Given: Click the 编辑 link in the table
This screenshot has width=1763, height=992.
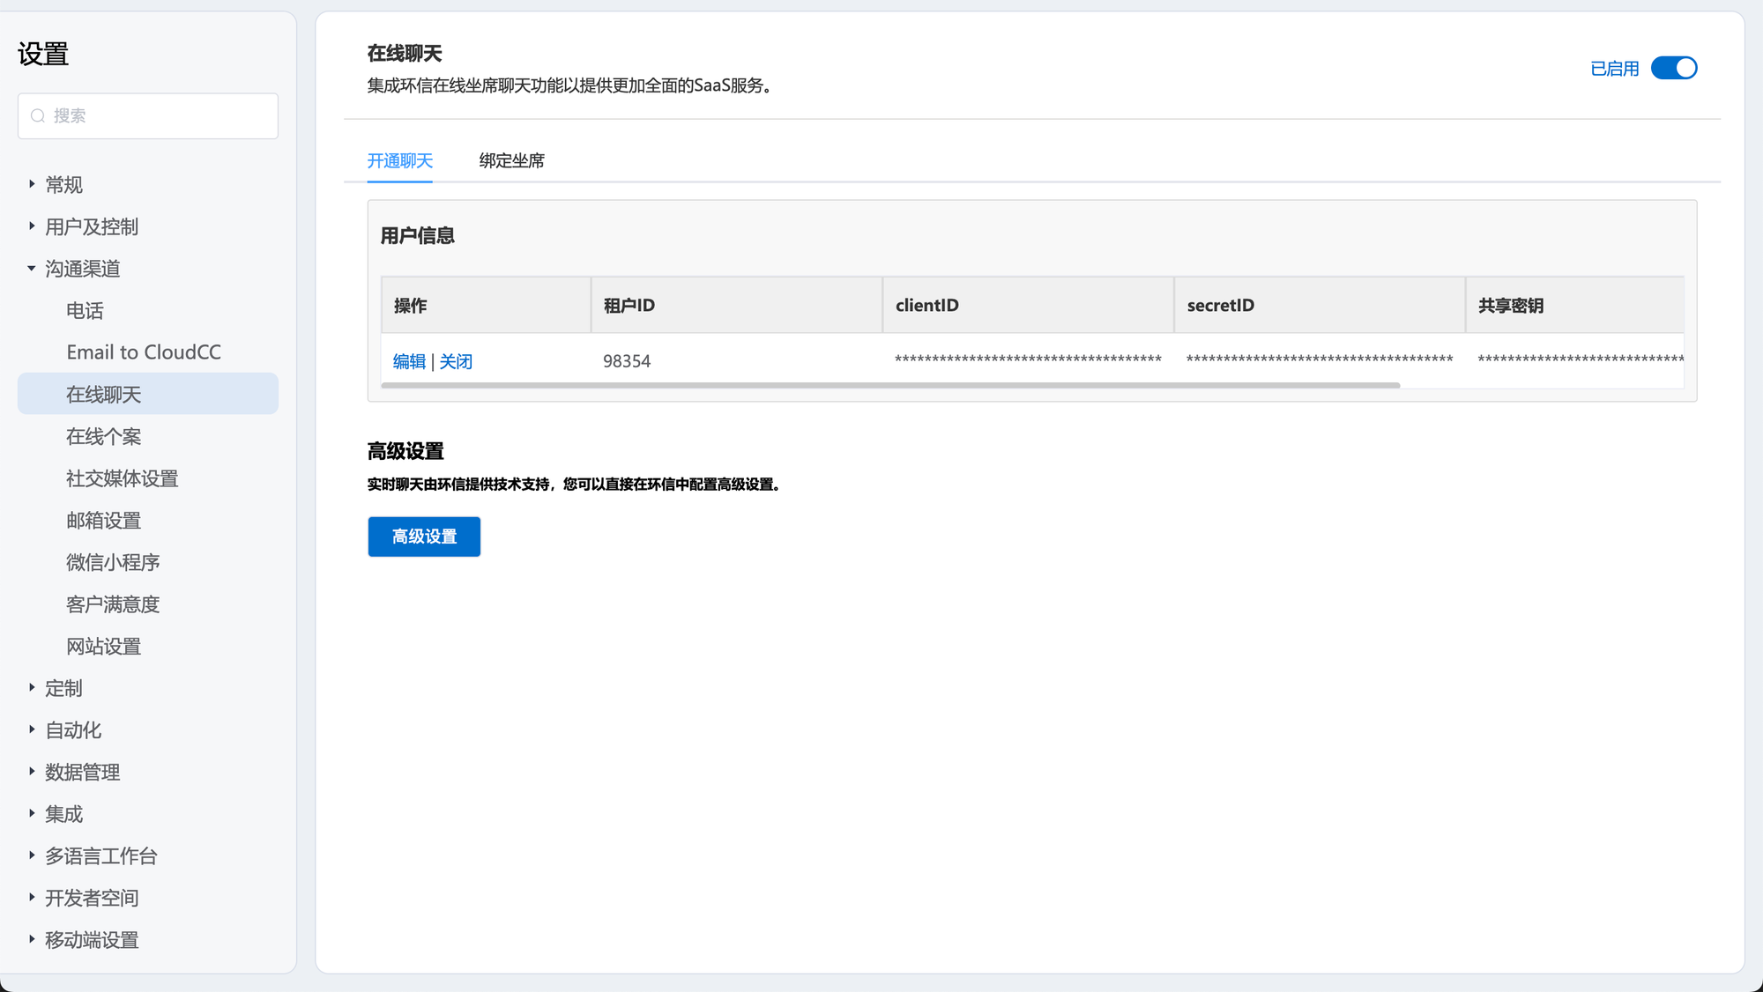Looking at the screenshot, I should point(409,361).
